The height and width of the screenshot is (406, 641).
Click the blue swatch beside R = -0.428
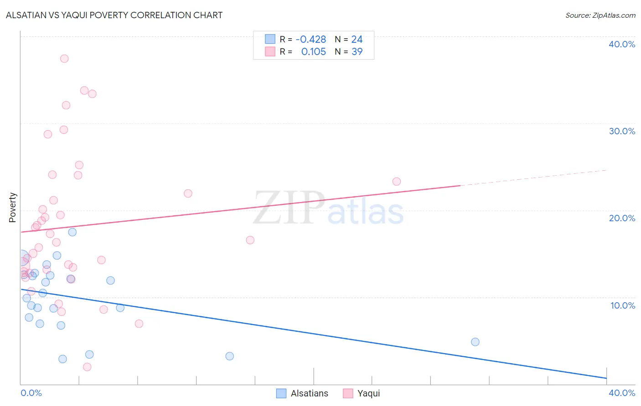point(270,39)
